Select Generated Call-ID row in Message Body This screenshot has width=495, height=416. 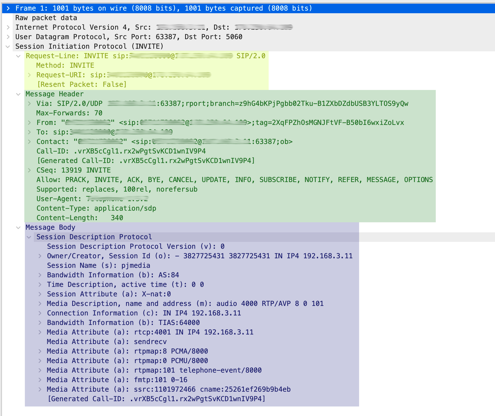[157, 399]
